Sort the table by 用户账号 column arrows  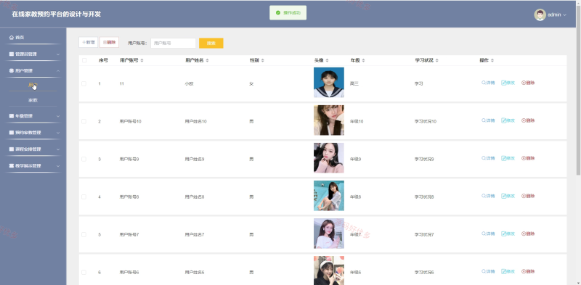142,60
